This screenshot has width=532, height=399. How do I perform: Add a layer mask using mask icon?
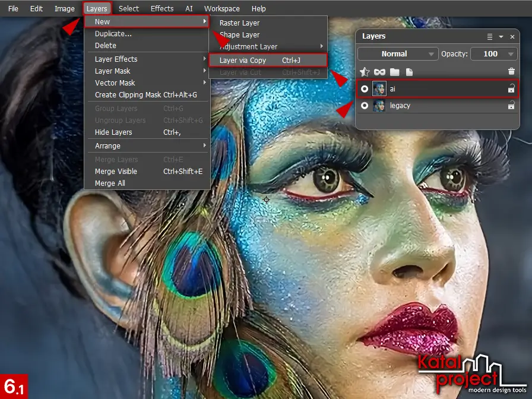(379, 72)
